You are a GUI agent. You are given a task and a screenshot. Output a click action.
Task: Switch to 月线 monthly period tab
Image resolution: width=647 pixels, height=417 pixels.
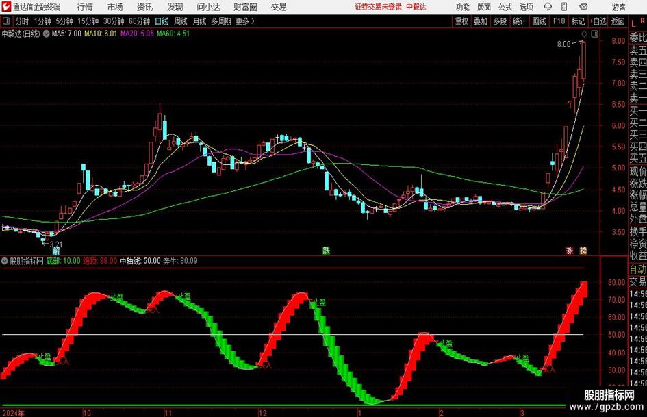tap(199, 21)
